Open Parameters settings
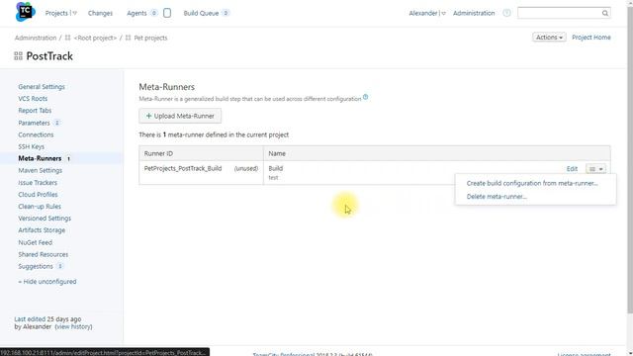Screen dimensions: 633x356 pyautogui.click(x=34, y=123)
